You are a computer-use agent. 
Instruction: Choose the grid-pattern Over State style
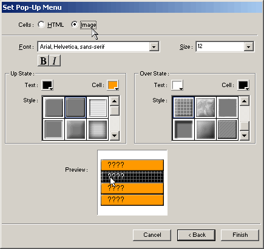tap(183, 108)
